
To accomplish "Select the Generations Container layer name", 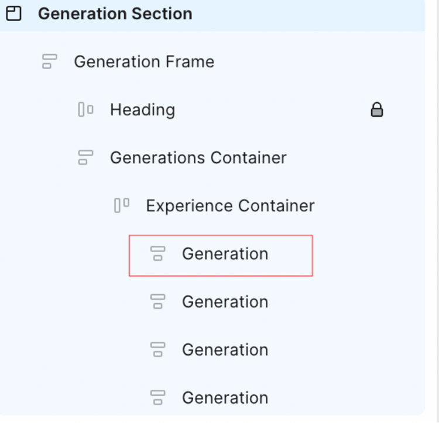I will coord(198,157).
